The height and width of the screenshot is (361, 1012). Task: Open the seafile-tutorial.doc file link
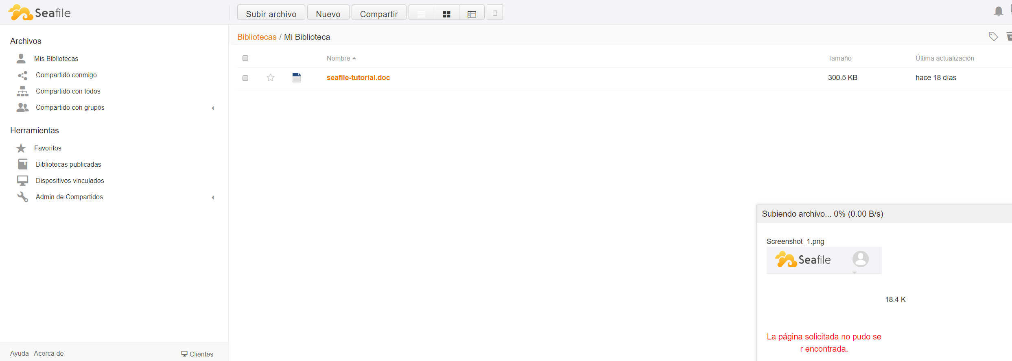pyautogui.click(x=358, y=78)
